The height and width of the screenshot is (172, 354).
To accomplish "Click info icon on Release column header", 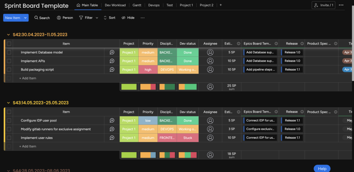I will click(302, 44).
